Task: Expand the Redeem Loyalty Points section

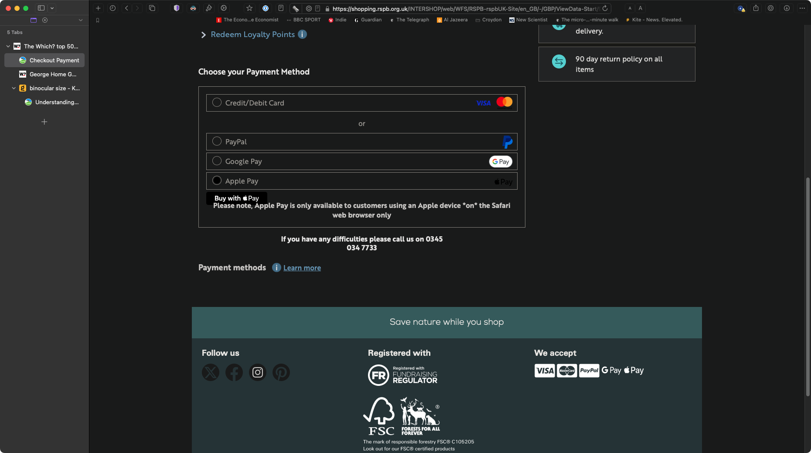Action: 252,34
